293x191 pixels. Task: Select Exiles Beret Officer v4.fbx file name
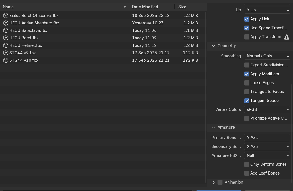34,16
